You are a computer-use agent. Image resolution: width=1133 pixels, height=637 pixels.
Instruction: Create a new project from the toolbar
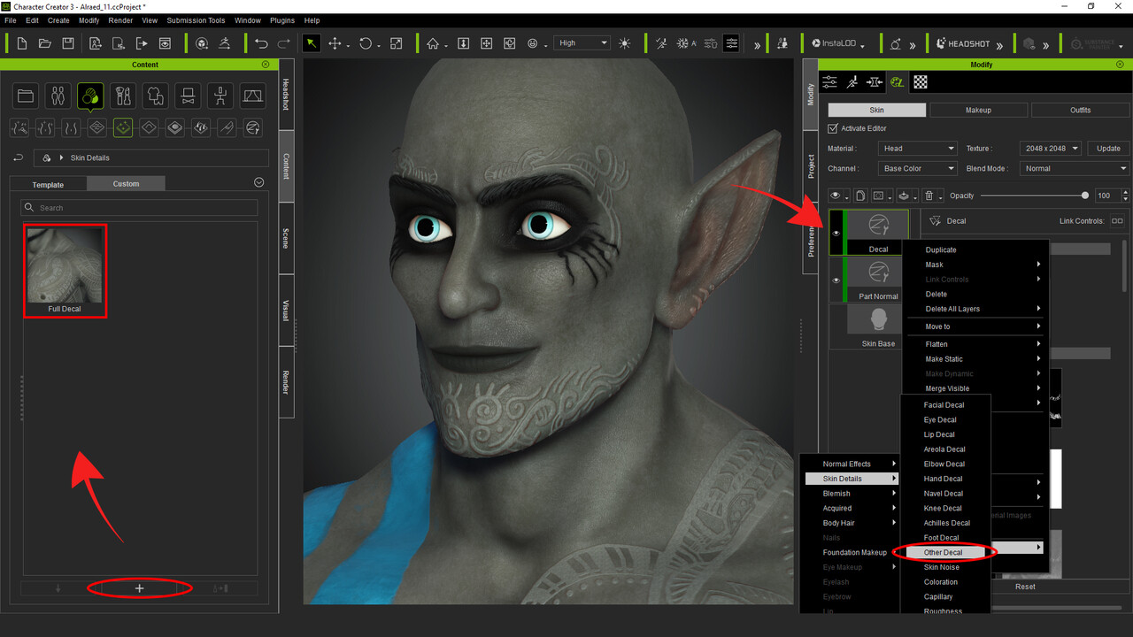coord(20,43)
